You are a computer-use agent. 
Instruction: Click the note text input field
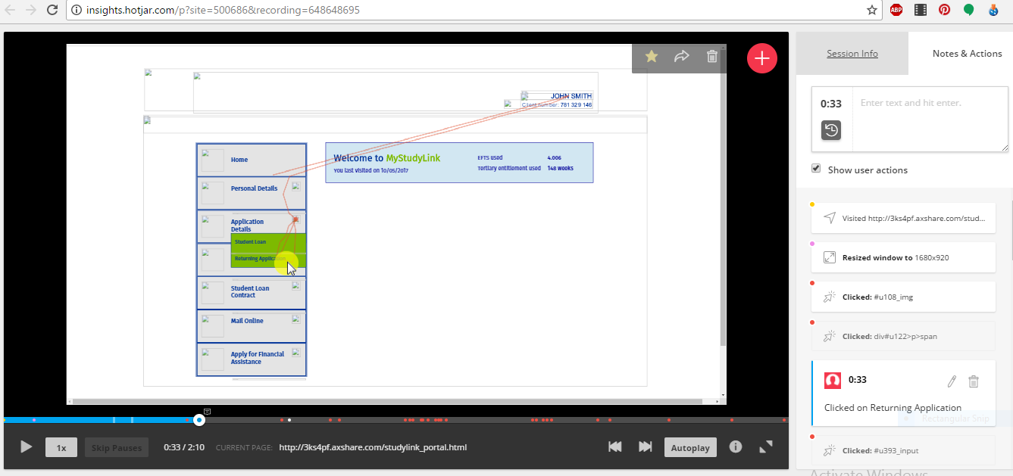pyautogui.click(x=930, y=120)
